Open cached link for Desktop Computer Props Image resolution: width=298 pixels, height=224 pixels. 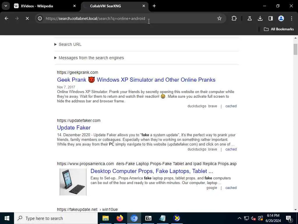click(x=231, y=188)
